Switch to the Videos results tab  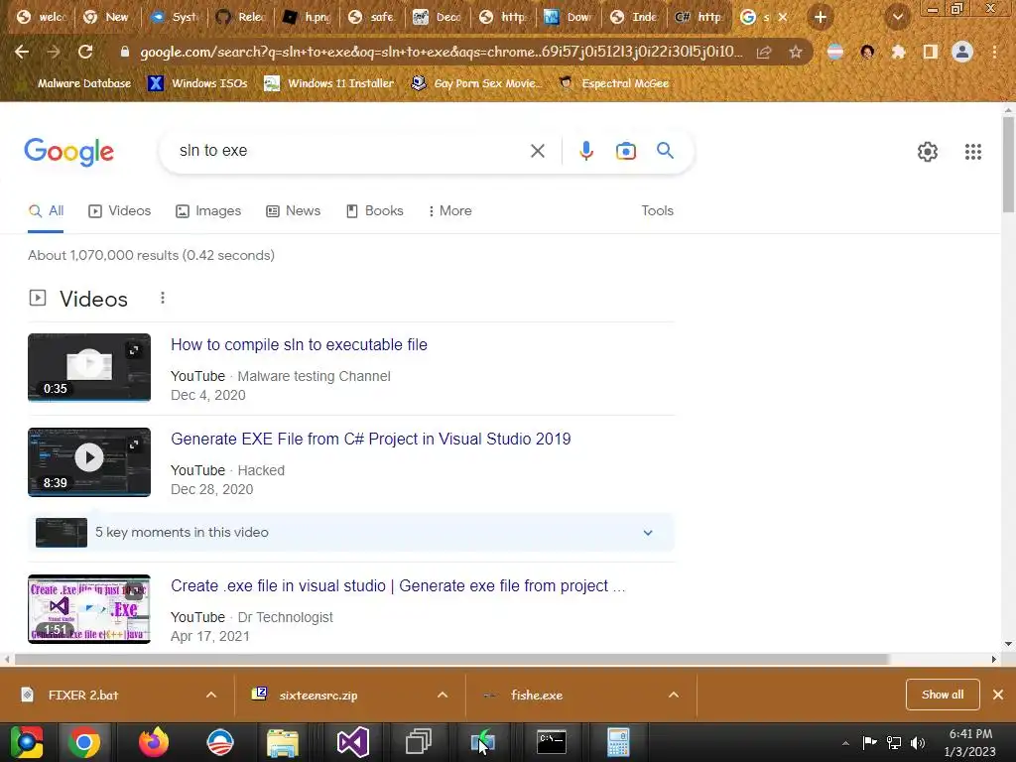click(x=120, y=210)
